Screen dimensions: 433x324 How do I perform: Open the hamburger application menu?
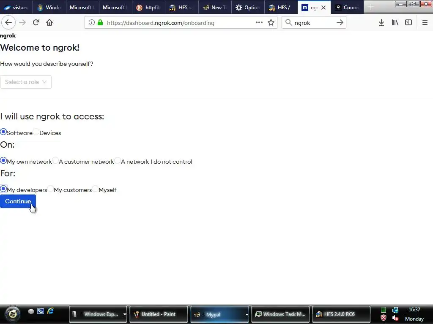point(425,23)
